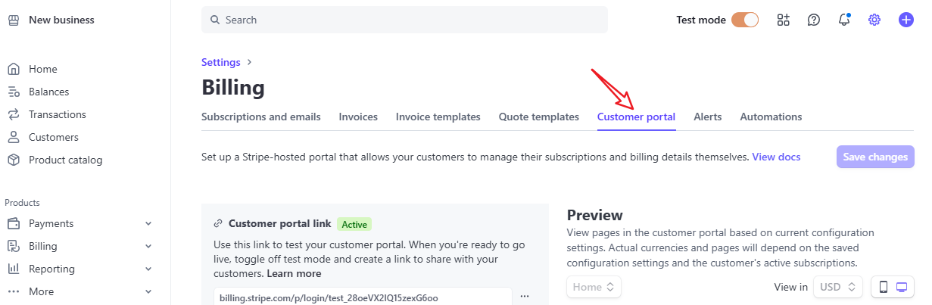Screen dimensions: 932x305
Task: Select desktop preview device icon
Action: point(902,287)
